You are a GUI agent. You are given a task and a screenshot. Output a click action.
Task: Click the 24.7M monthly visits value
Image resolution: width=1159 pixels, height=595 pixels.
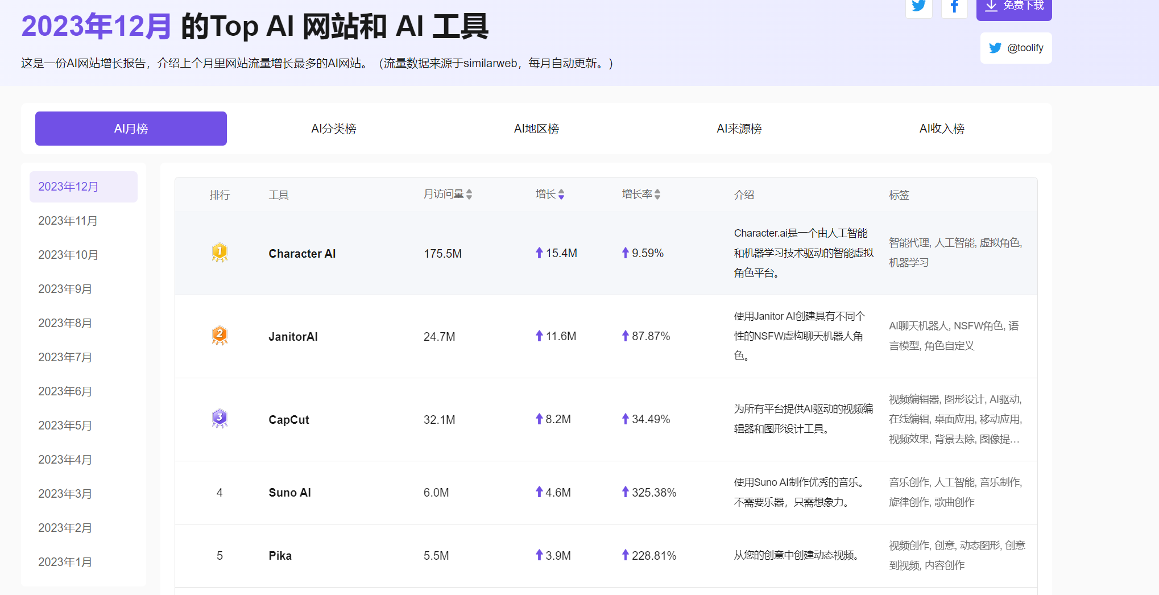tap(439, 337)
